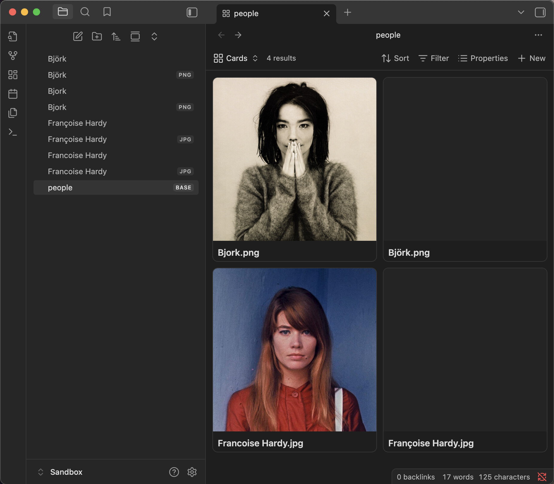Open the search pane magnifier icon
554x484 pixels.
pyautogui.click(x=85, y=12)
